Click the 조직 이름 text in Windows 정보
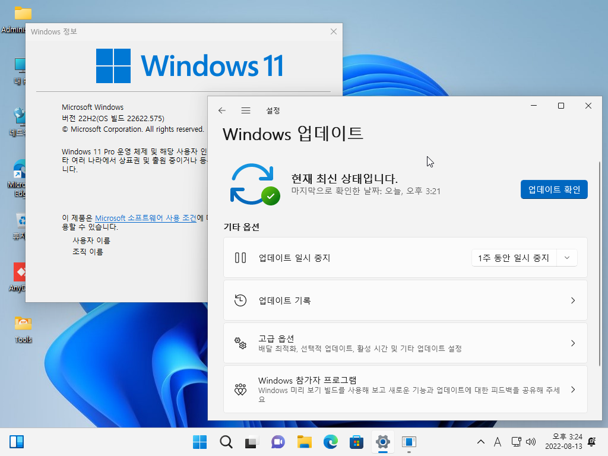Image resolution: width=608 pixels, height=456 pixels. [88, 252]
